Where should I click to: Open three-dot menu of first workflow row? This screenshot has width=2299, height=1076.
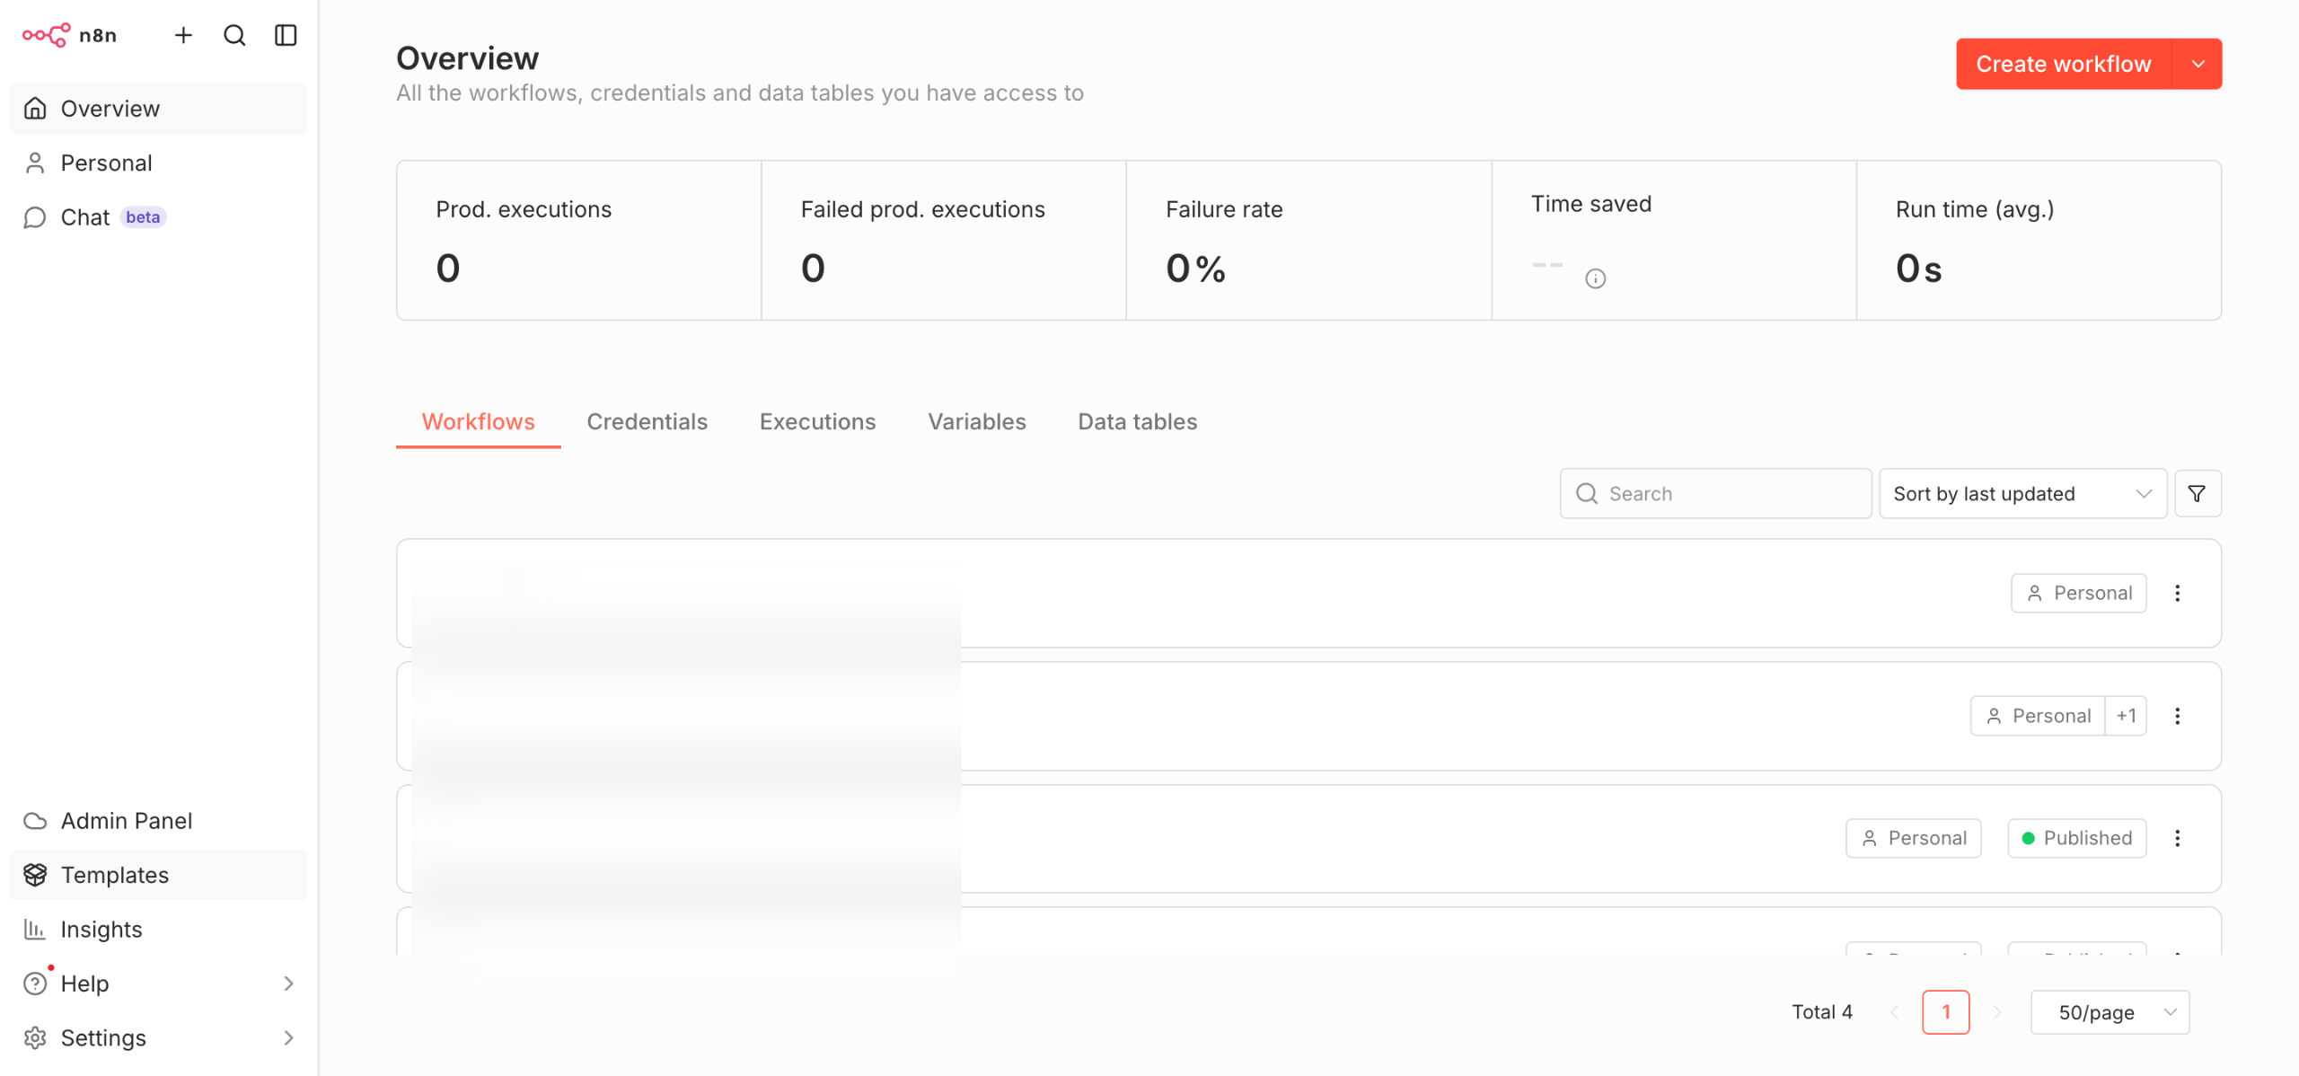point(2177,593)
